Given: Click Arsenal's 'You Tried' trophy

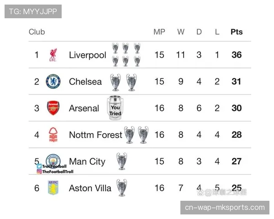Looking at the screenshot, I should 115,108.
